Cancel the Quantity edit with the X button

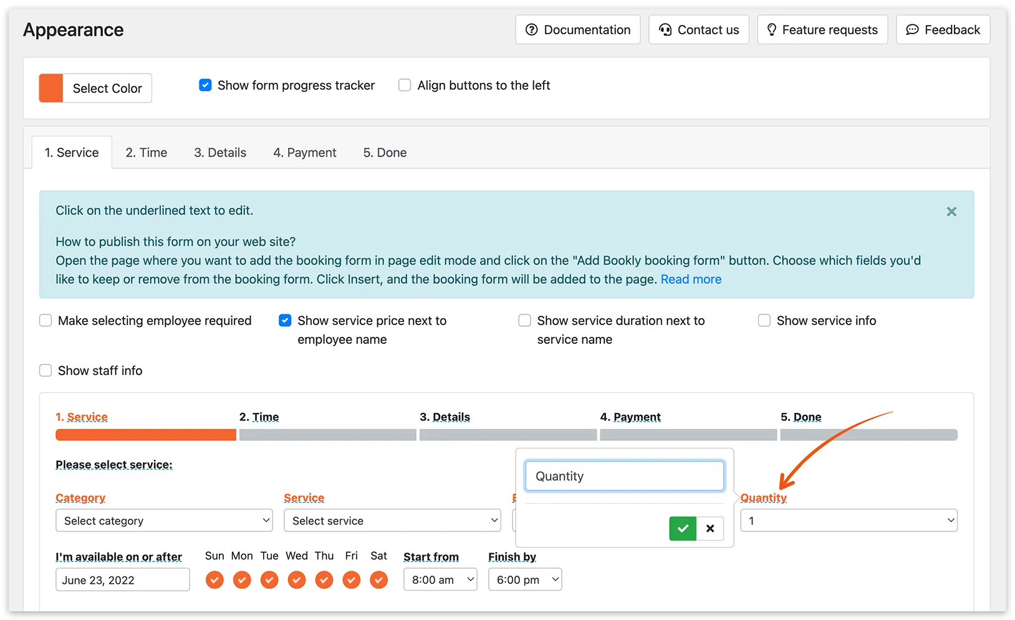(710, 528)
